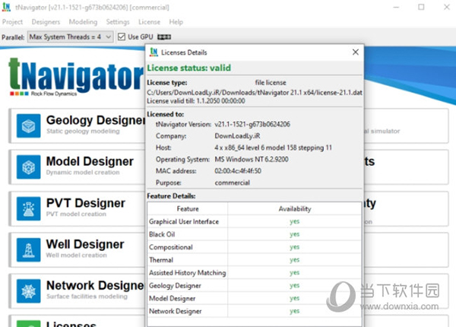
Task: Click the GPU chip icon next to Use GPU
Action: pos(164,37)
